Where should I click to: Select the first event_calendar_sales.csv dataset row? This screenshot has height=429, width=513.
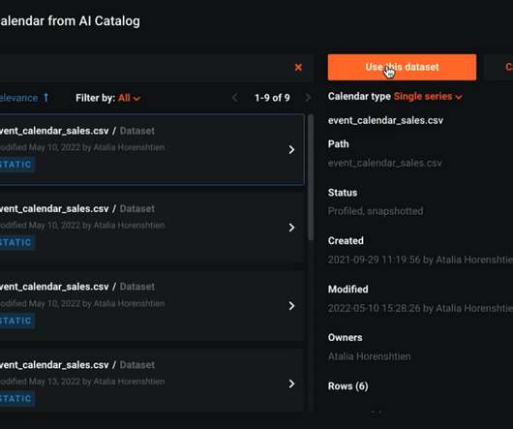[x=151, y=149]
